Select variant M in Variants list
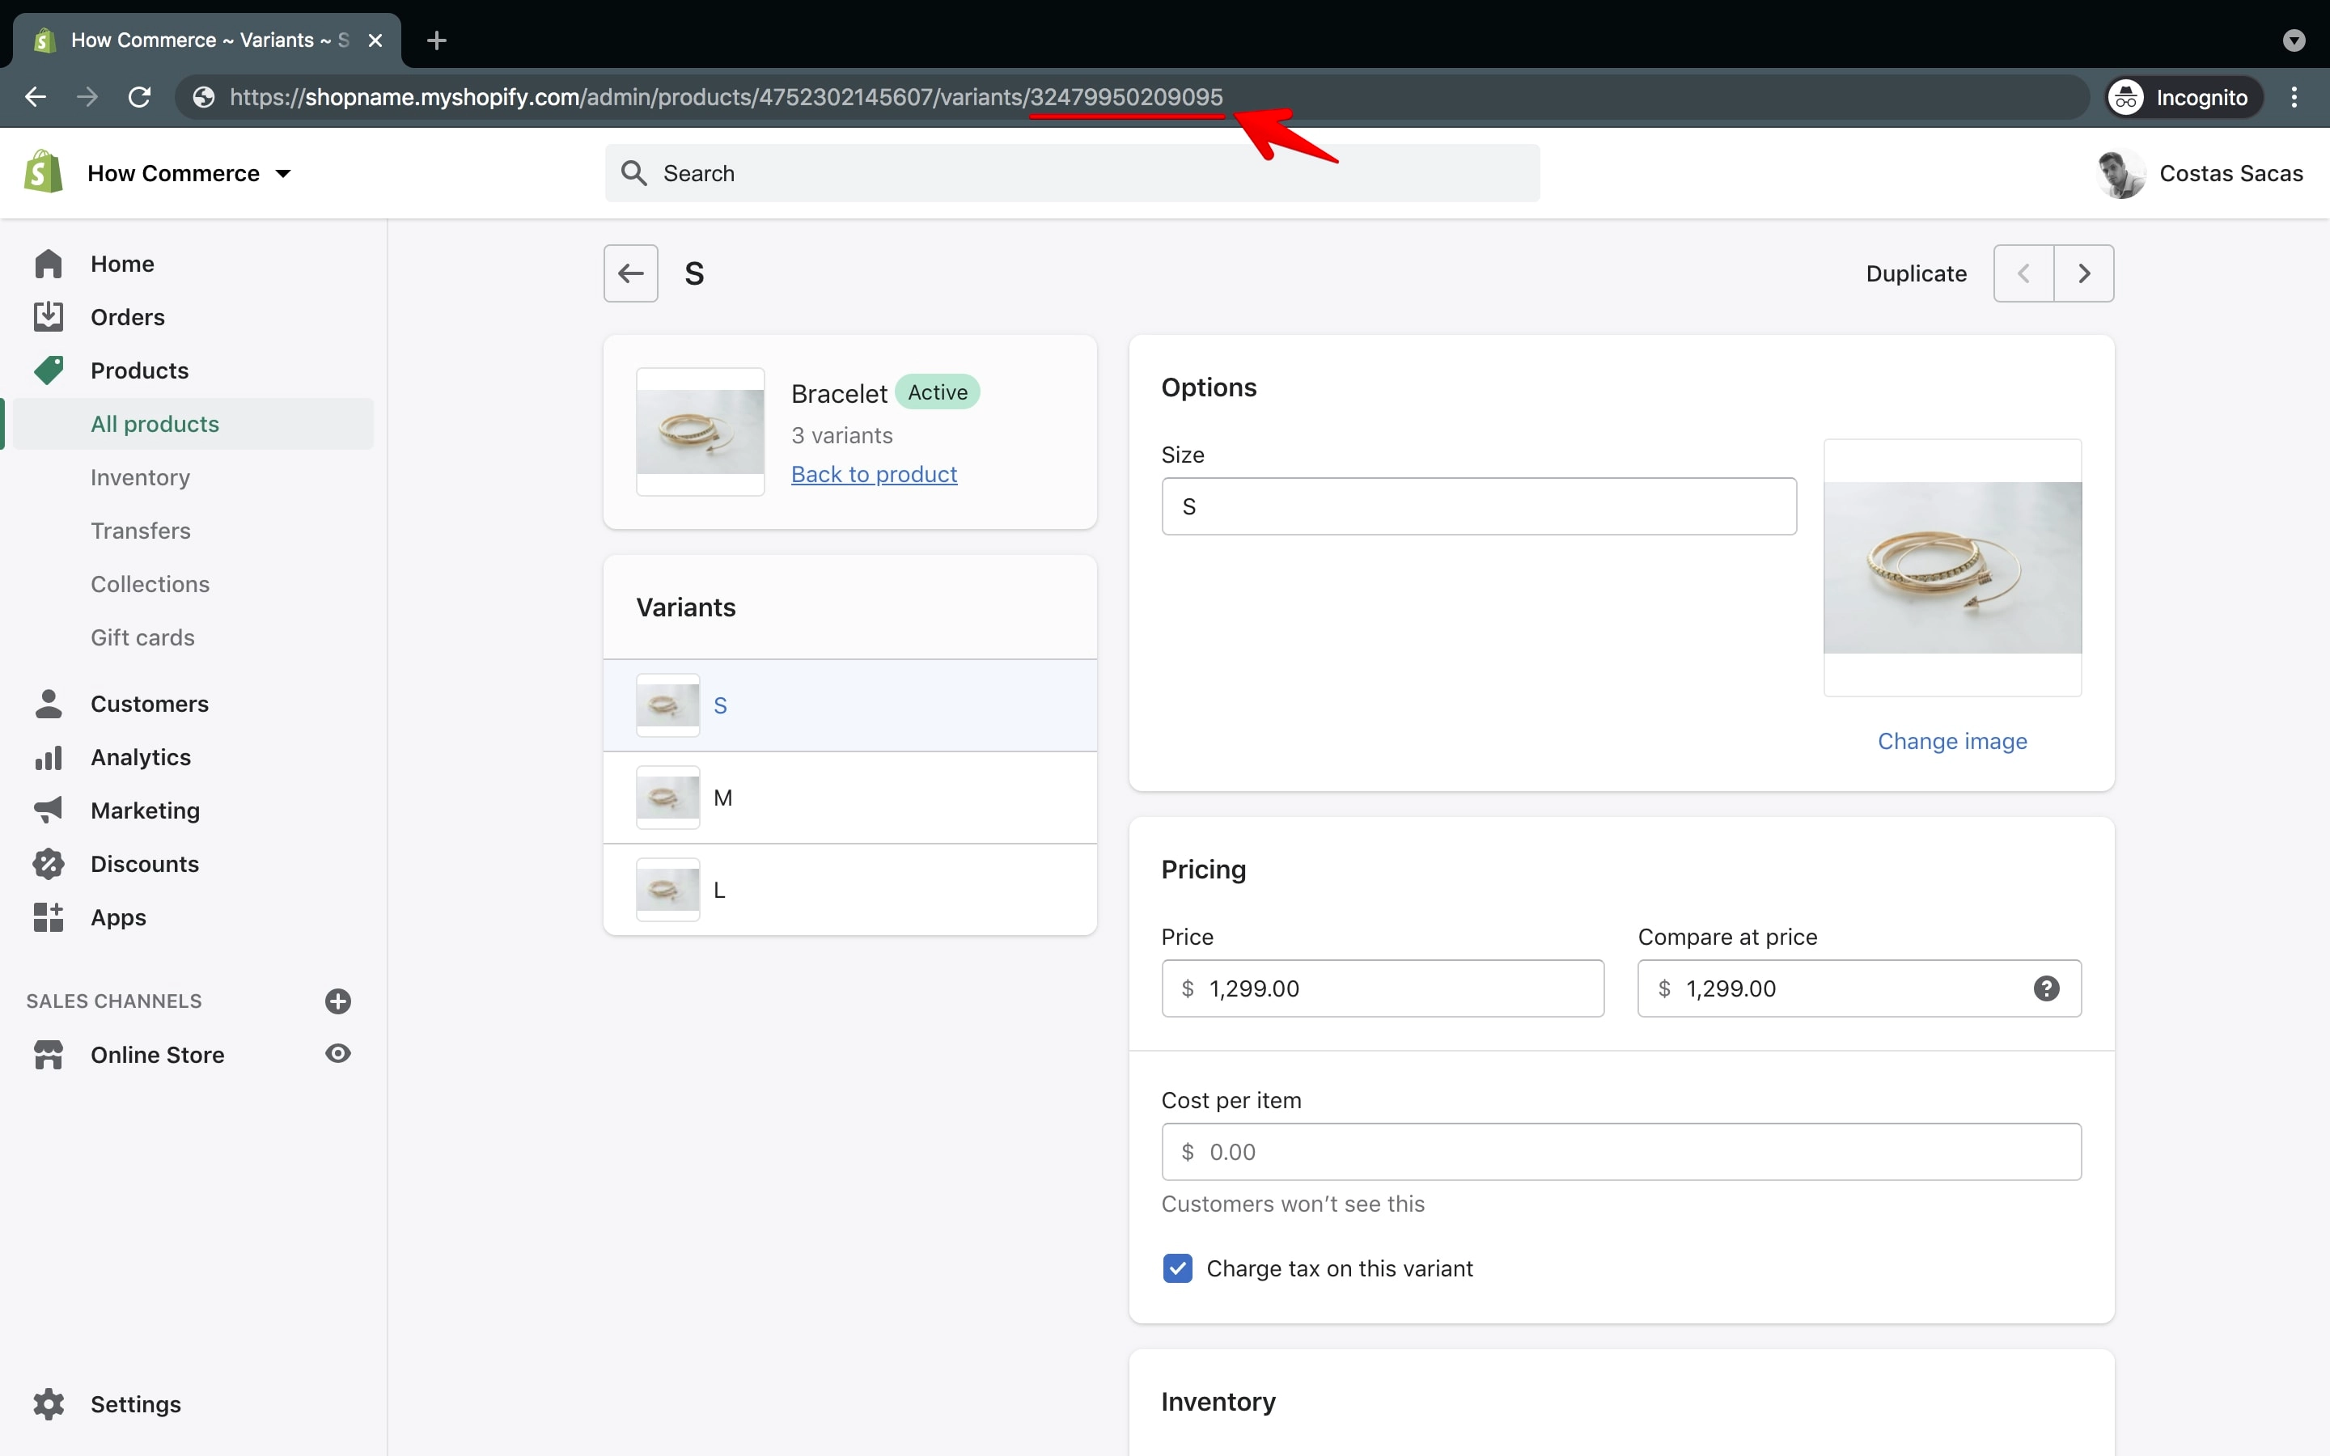2330x1456 pixels. click(850, 798)
